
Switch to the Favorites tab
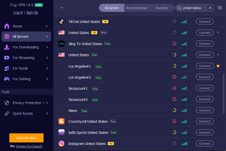point(162,8)
